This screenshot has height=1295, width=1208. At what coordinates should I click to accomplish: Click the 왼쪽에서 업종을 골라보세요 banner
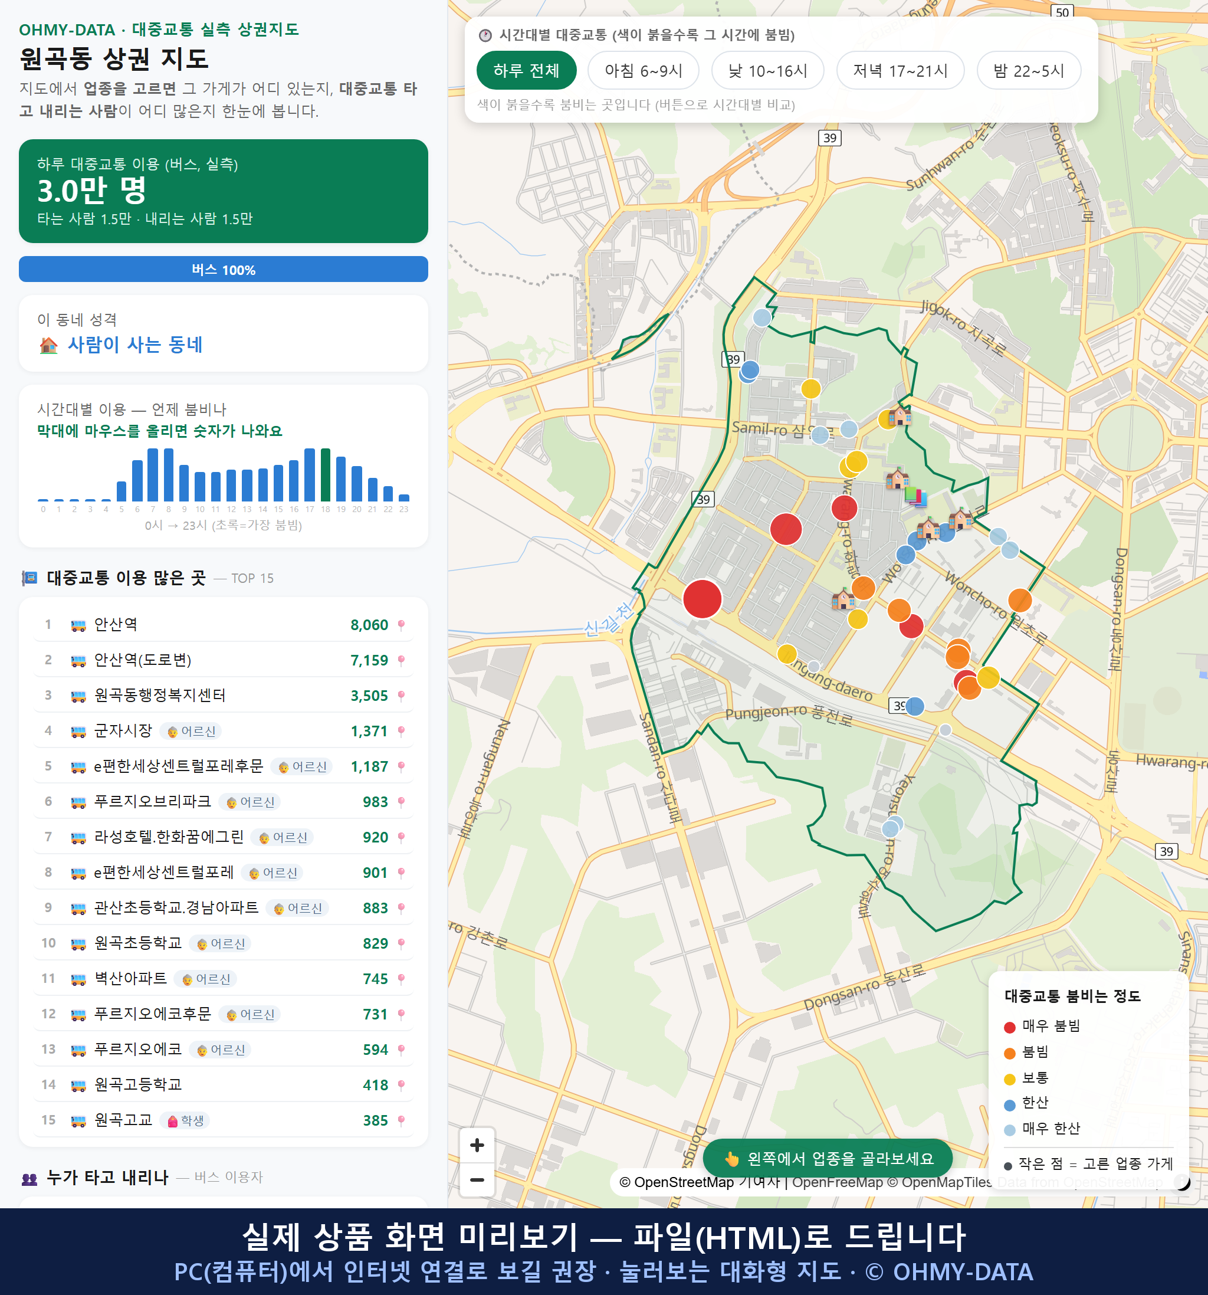click(x=827, y=1158)
